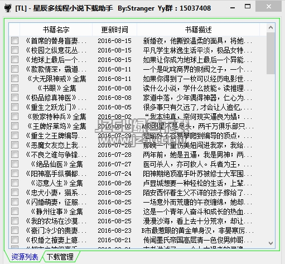Click date 2016-08-05 of 重生之跃龙门
285x264 pixels.
tap(114, 107)
